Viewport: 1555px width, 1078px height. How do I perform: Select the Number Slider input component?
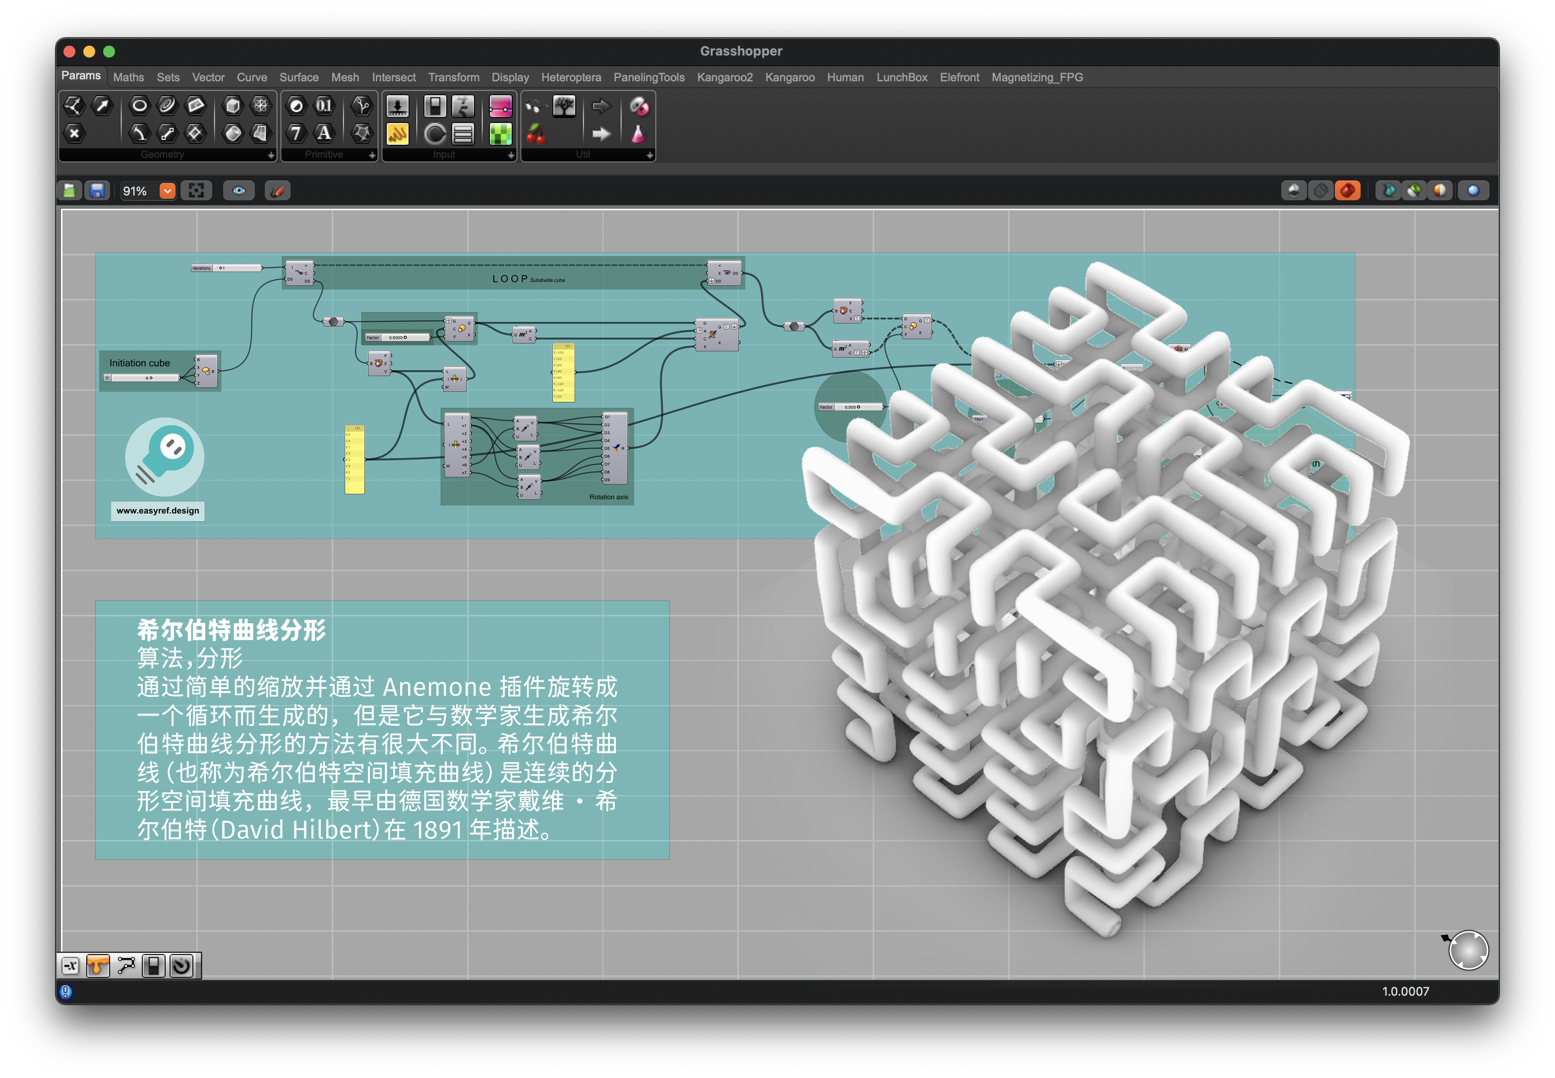(397, 106)
